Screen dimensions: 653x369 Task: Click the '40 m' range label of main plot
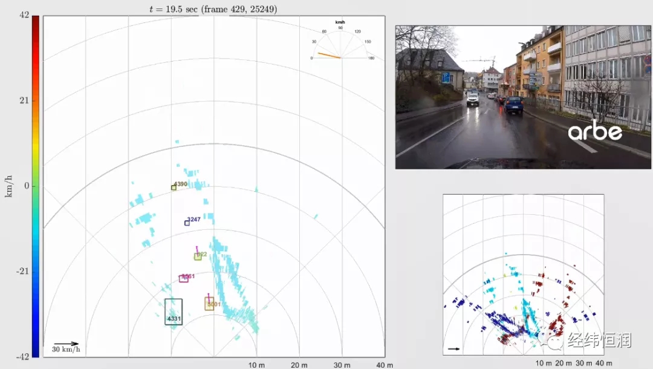(385, 365)
